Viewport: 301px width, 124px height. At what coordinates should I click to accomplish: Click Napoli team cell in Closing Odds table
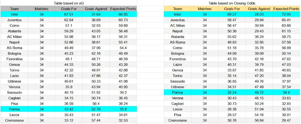point(177,31)
